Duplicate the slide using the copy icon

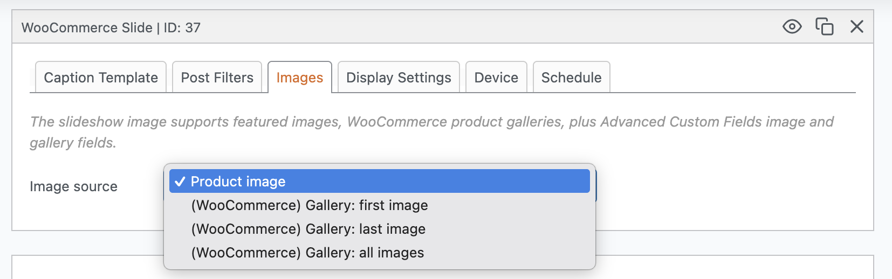[824, 26]
